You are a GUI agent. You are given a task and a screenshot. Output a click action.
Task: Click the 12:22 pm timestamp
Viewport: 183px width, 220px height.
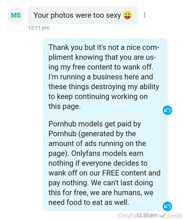pyautogui.click(x=145, y=215)
